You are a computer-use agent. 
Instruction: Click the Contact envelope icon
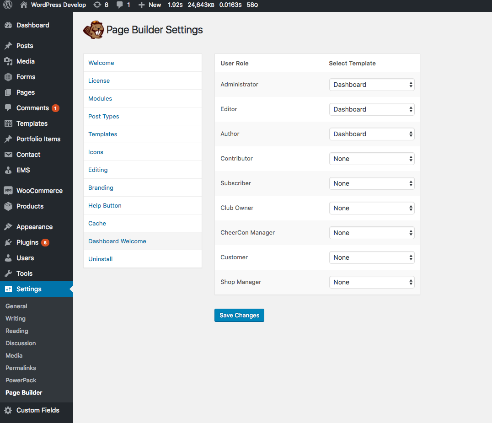tap(9, 155)
